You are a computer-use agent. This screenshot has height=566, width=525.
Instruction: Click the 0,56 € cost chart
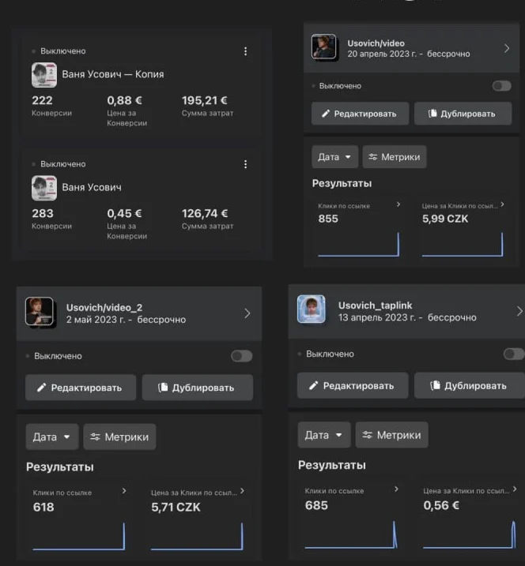click(x=470, y=534)
